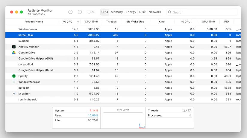Select Google Drive Helper (Rend... process
The image size is (247, 138).
(x=37, y=70)
